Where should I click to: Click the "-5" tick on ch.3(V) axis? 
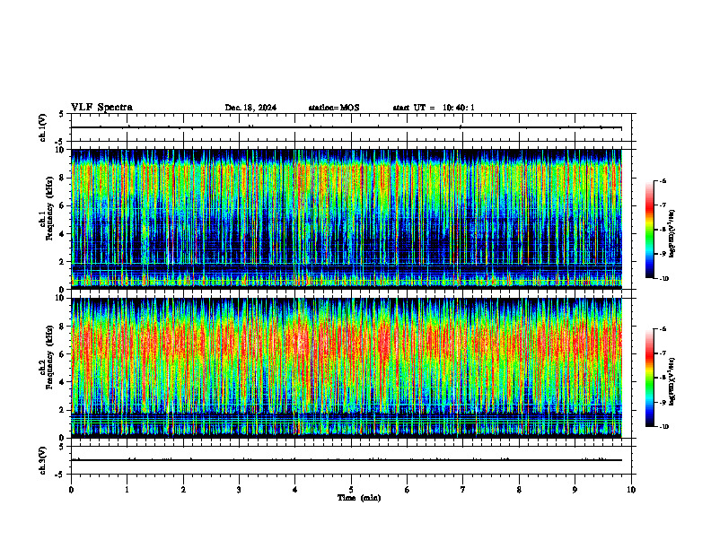[59, 475]
